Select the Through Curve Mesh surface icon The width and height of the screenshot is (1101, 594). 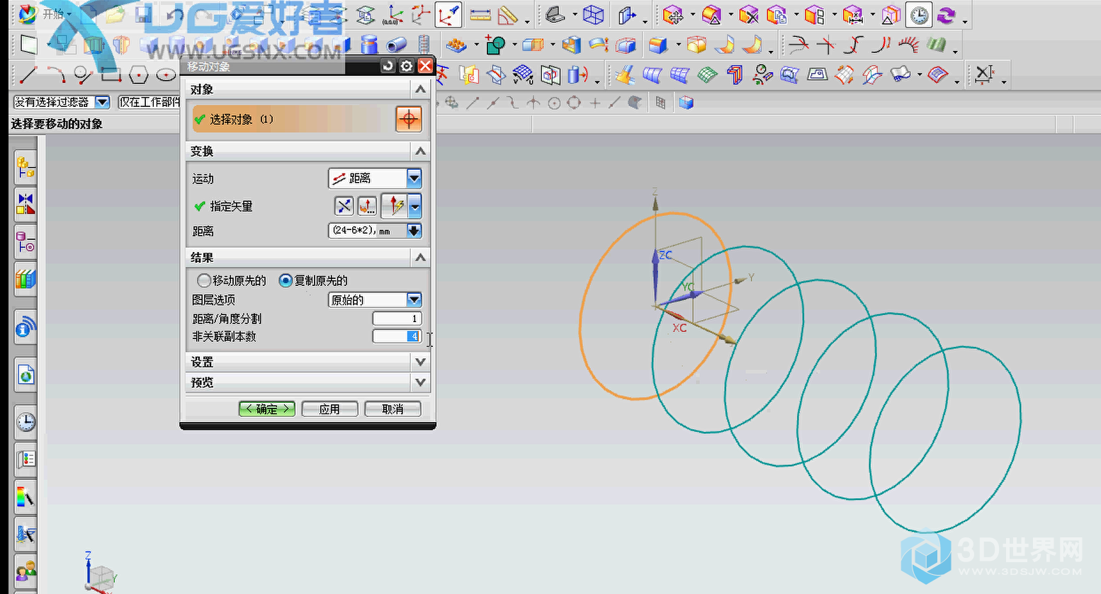[x=680, y=74]
